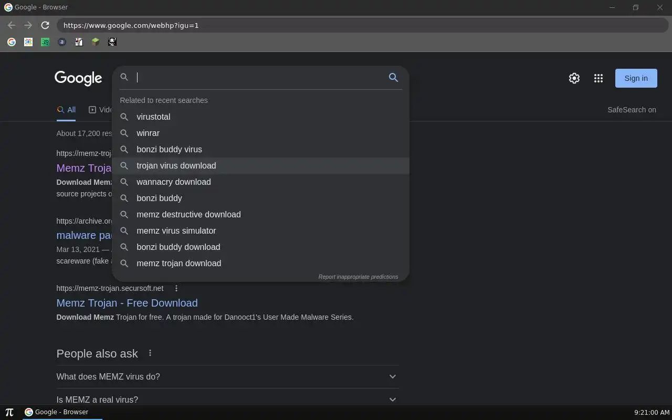Open the pi start menu icon
Image resolution: width=672 pixels, height=420 pixels.
tap(9, 412)
